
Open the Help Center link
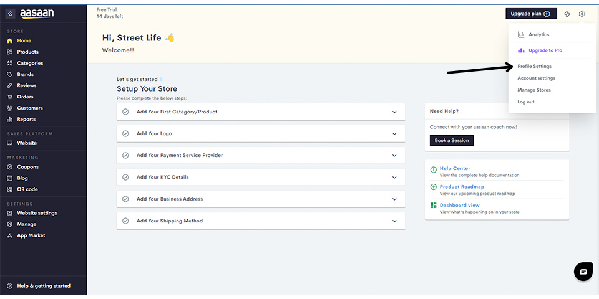click(454, 168)
